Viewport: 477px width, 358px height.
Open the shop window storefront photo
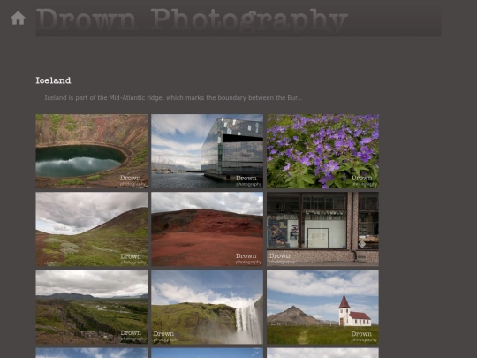pyautogui.click(x=322, y=229)
